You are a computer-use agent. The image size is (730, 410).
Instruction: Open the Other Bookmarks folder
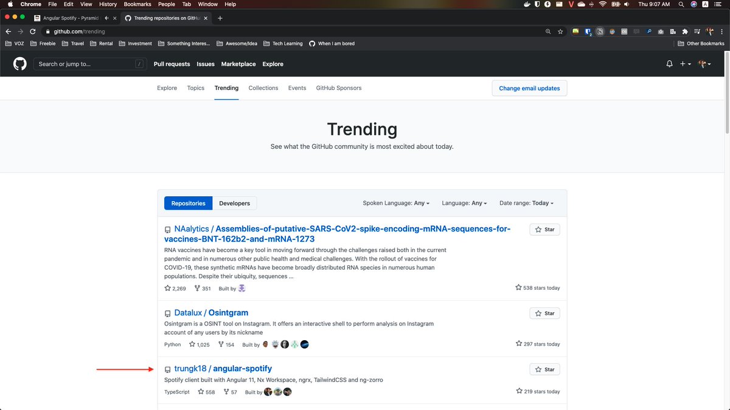coord(701,44)
